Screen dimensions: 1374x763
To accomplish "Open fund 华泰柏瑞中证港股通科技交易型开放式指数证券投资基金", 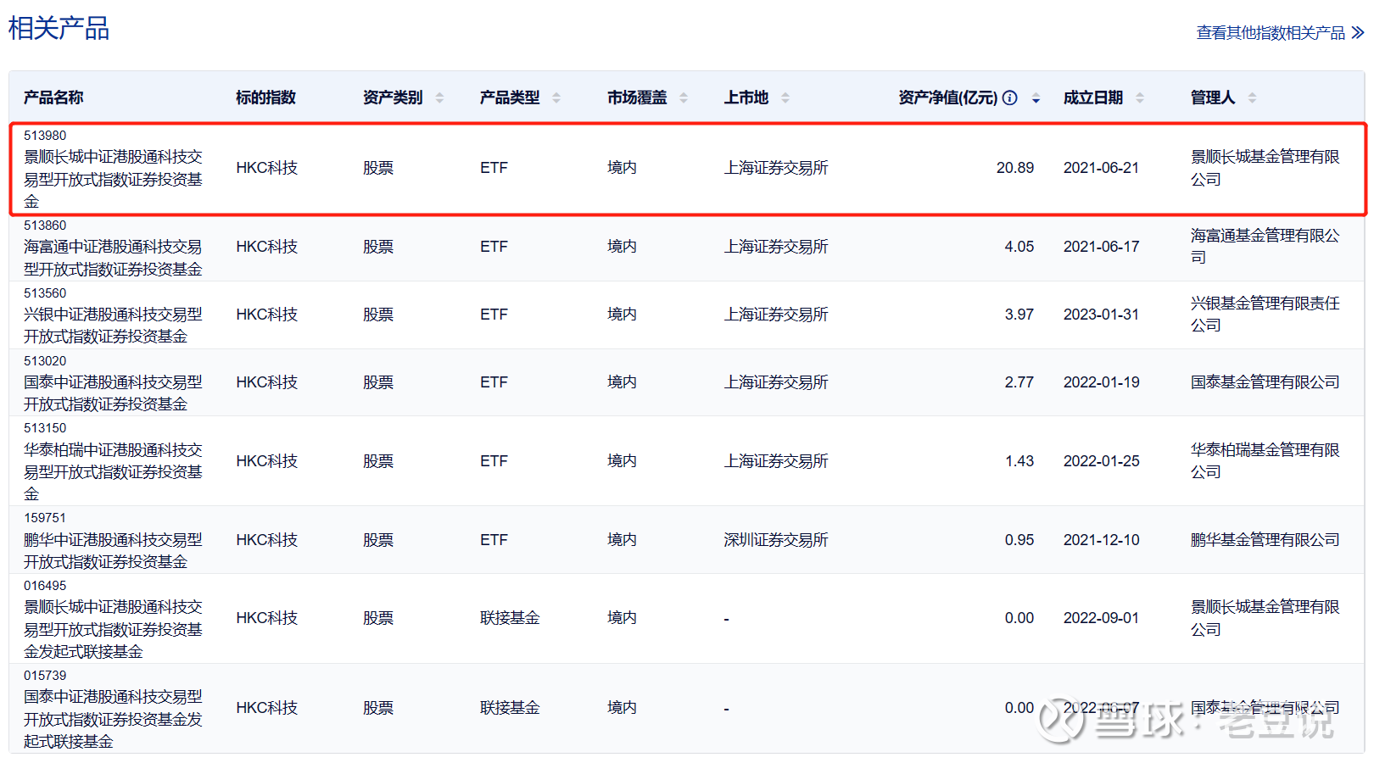I will pos(113,471).
